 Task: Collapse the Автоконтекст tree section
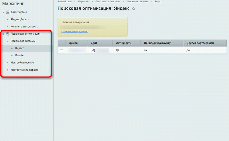click(3, 12)
